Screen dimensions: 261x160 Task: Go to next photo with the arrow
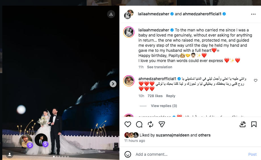tap(113, 84)
